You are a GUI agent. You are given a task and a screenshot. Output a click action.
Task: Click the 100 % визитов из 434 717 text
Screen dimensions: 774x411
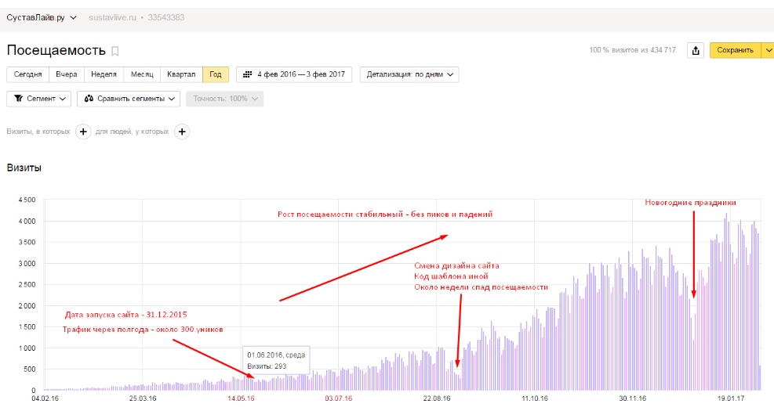(x=632, y=50)
